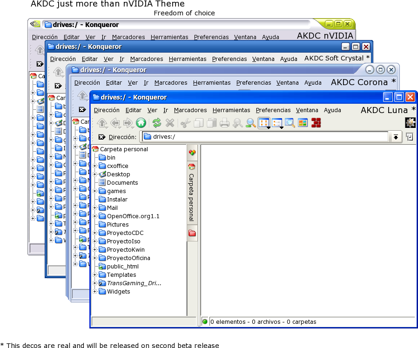Select the public_html folder
This screenshot has height=348, width=418.
point(119,267)
